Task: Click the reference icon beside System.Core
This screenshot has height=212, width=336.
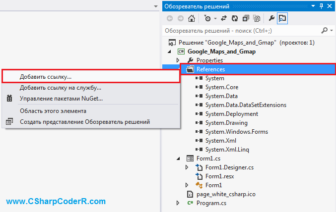Action: (x=199, y=87)
